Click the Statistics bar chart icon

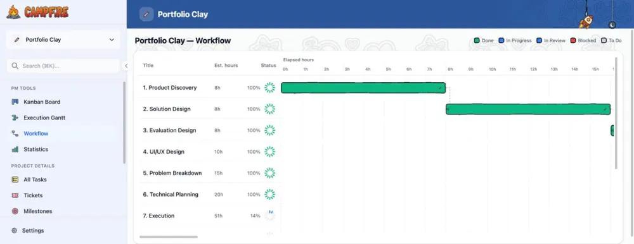pyautogui.click(x=15, y=149)
